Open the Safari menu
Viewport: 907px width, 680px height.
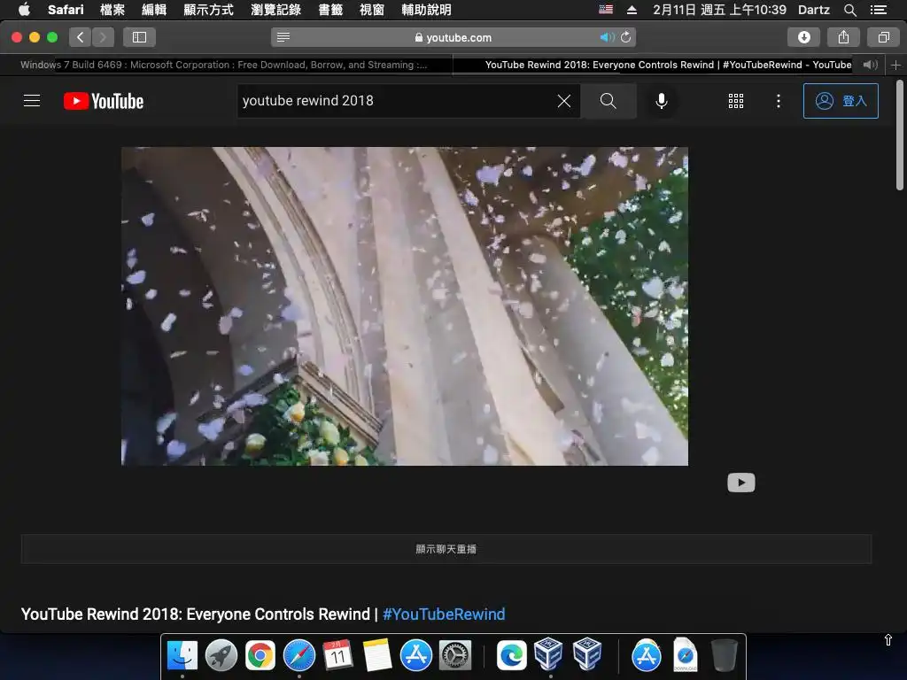click(66, 9)
